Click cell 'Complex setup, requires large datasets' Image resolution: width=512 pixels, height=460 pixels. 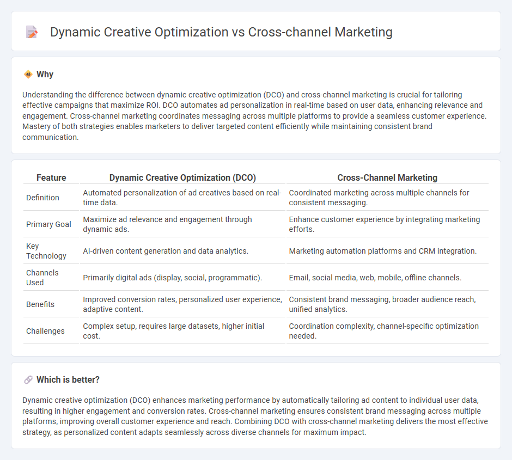(x=182, y=331)
